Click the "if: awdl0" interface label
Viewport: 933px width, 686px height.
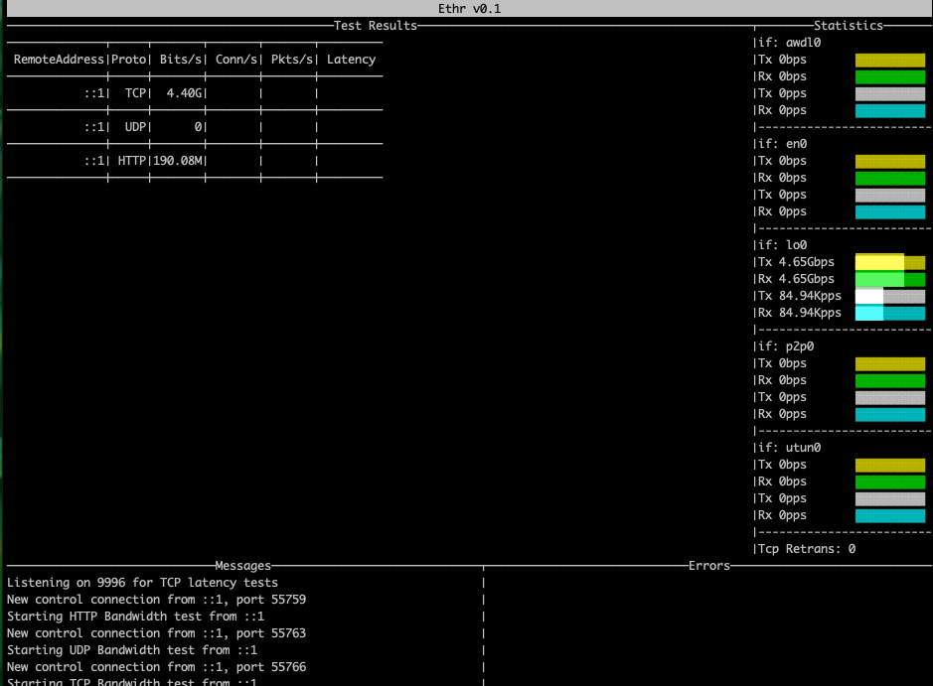click(x=790, y=43)
